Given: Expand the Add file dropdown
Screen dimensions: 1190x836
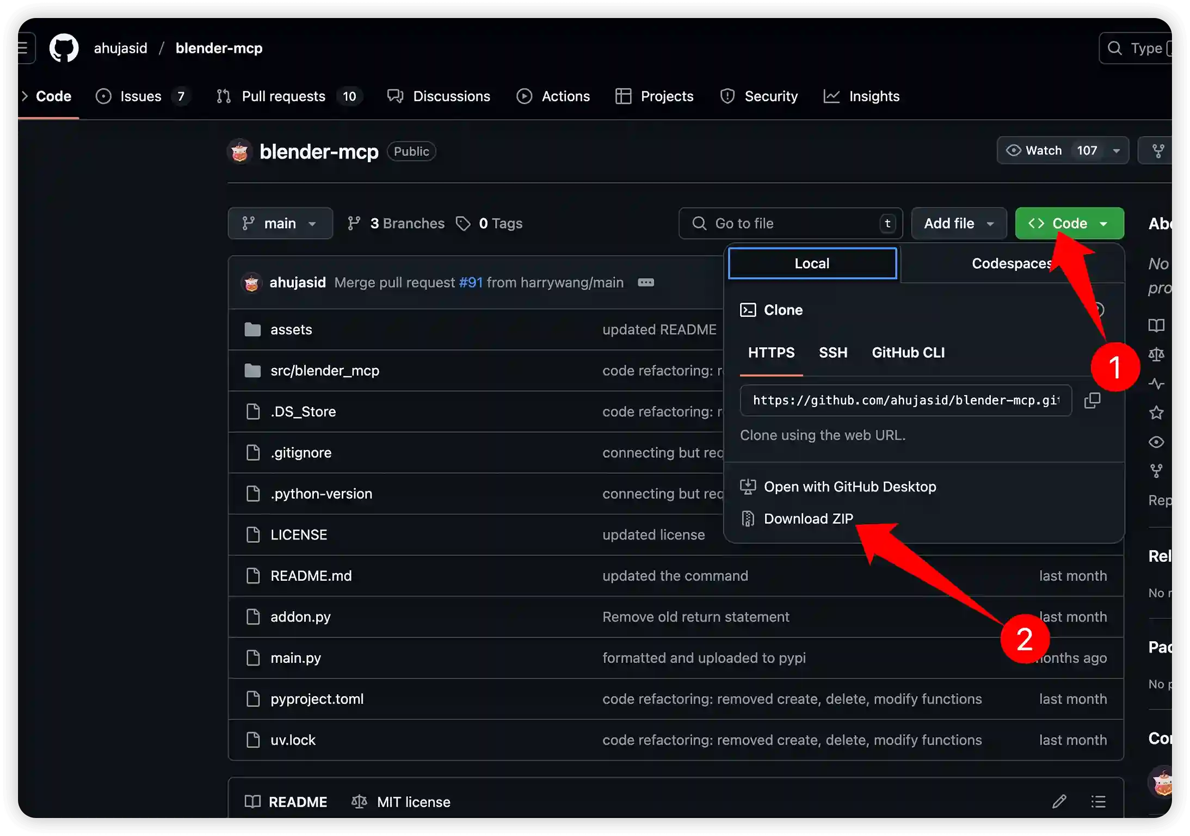Looking at the screenshot, I should [x=959, y=223].
